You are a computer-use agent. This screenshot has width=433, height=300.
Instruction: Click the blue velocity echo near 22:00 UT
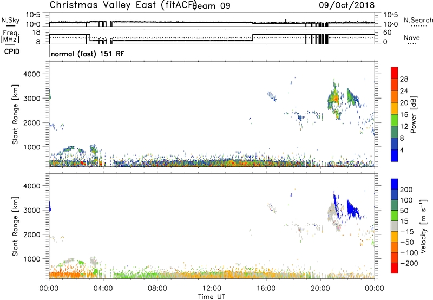click(x=352, y=210)
